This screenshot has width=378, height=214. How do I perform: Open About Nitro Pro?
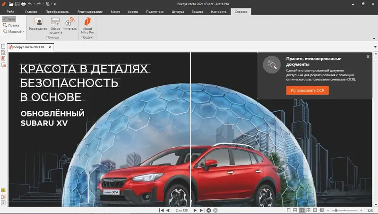(x=87, y=26)
